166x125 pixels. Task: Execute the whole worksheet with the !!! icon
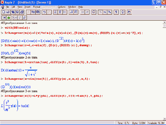tap(24, 18)
